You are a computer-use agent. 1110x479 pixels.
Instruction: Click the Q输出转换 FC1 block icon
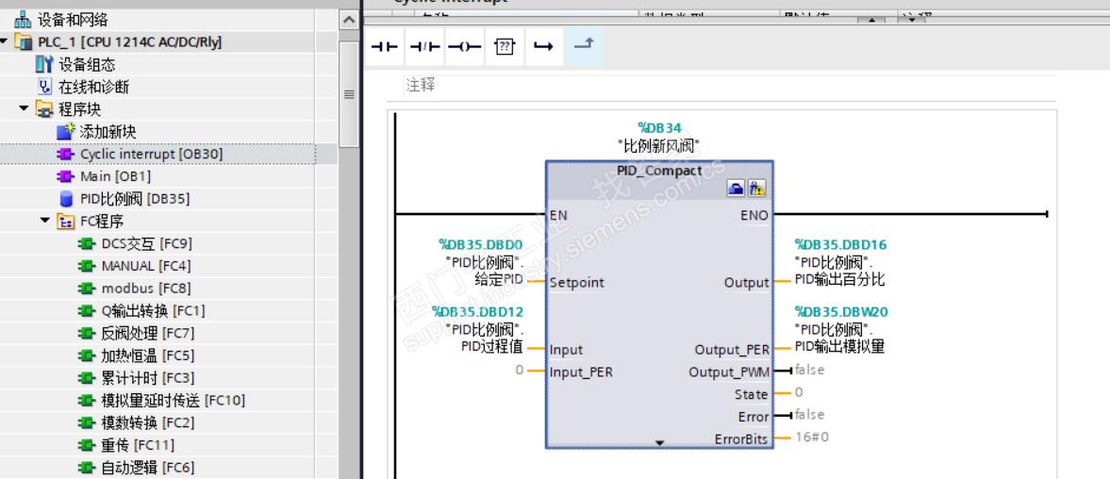[87, 310]
